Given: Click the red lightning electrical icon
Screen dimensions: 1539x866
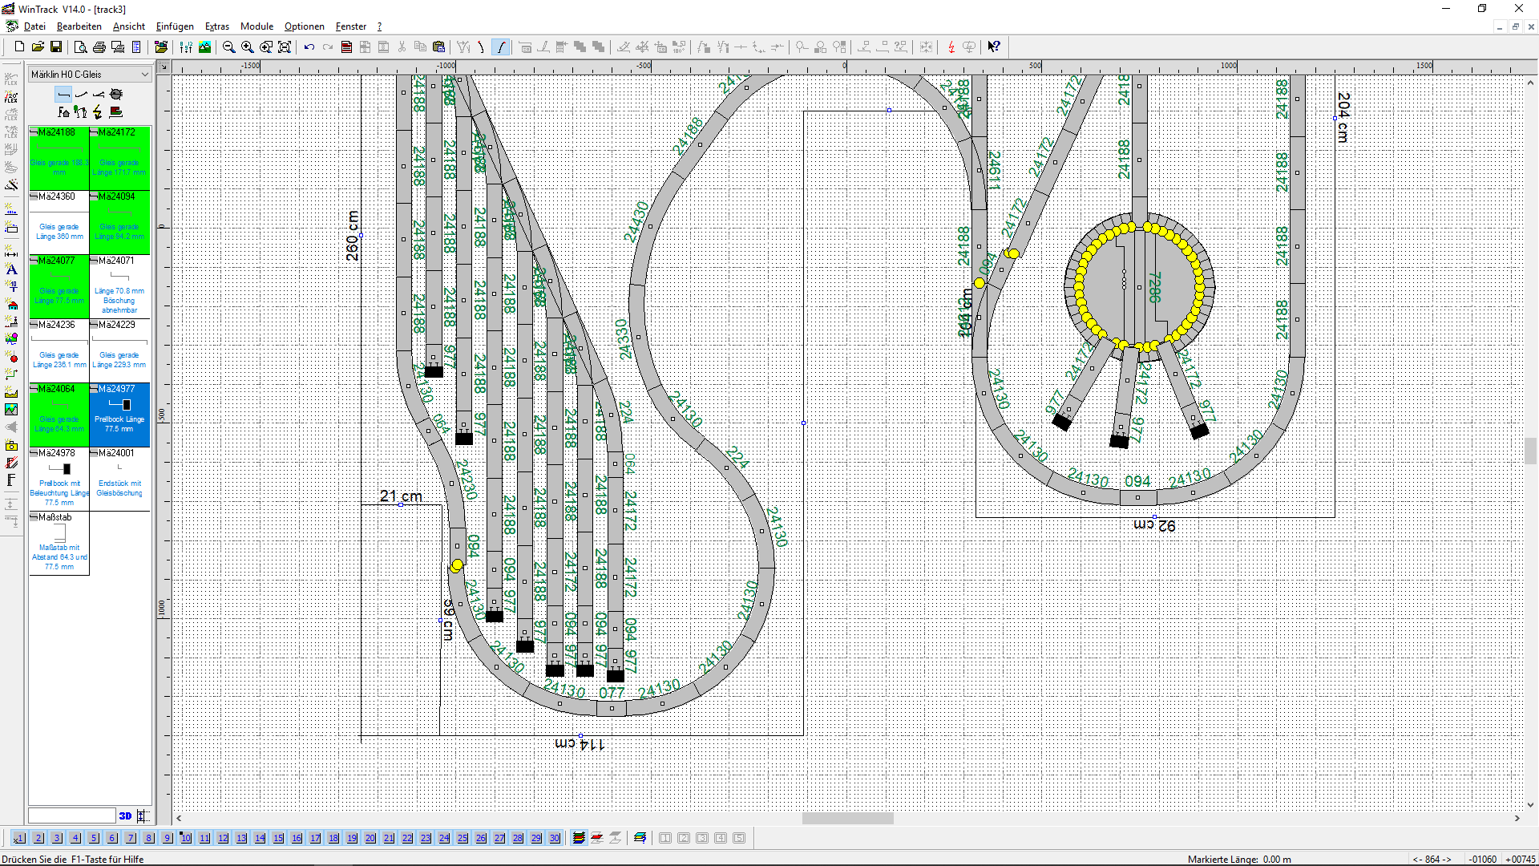Looking at the screenshot, I should [951, 47].
